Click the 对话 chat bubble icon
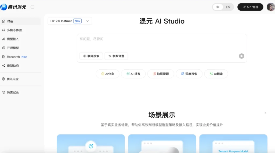 point(3,21)
